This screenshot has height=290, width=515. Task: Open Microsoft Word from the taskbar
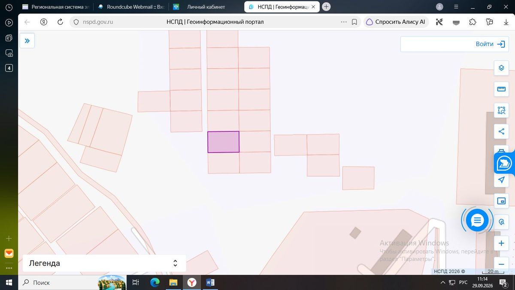coord(210,282)
